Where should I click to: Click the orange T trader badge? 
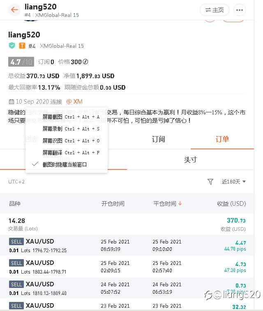(22, 46)
